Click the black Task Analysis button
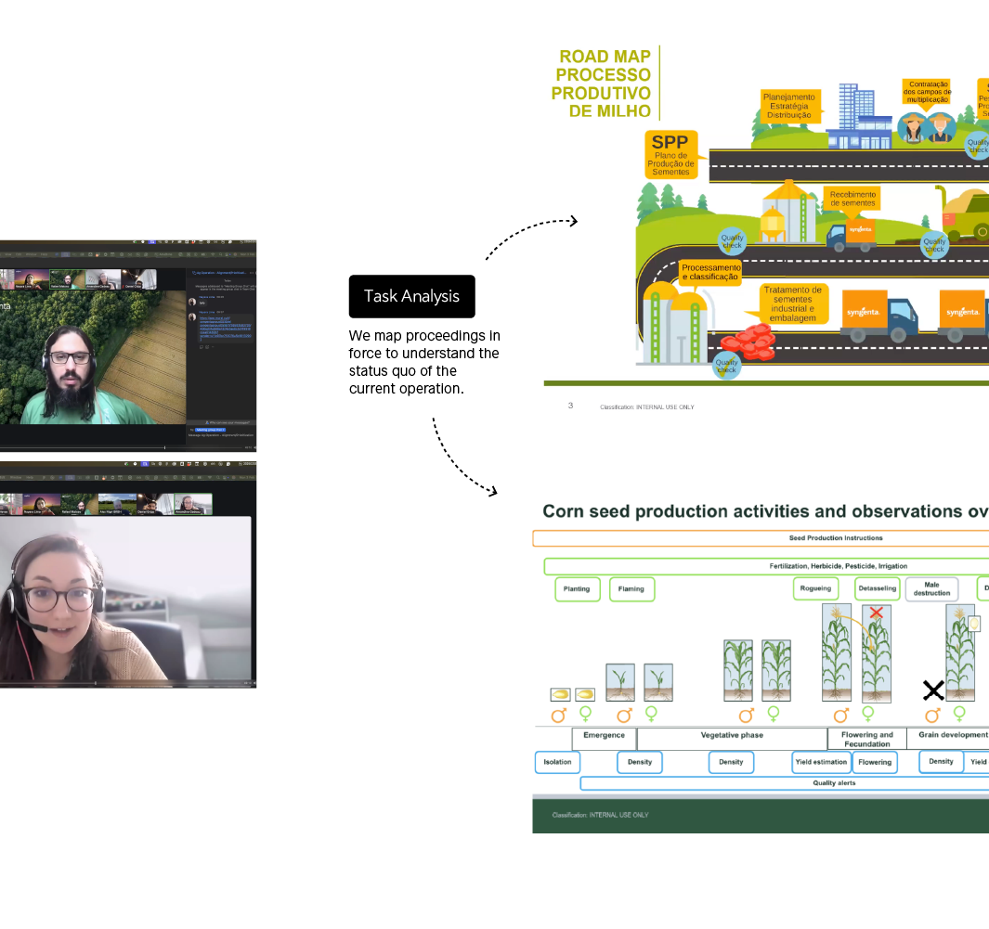989x929 pixels. point(411,297)
